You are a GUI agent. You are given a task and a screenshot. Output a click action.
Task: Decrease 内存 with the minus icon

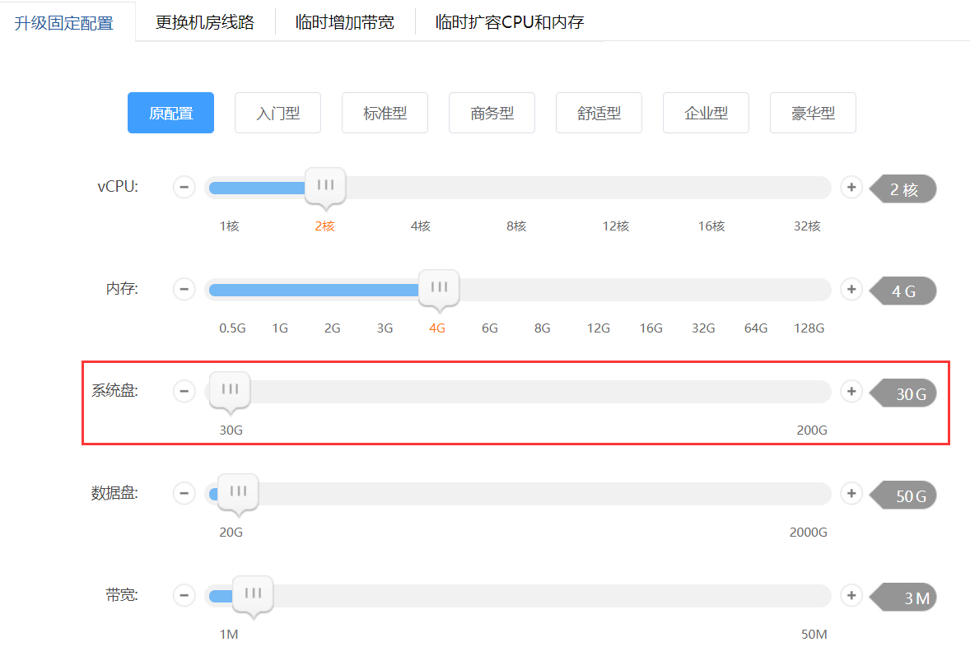pyautogui.click(x=184, y=290)
